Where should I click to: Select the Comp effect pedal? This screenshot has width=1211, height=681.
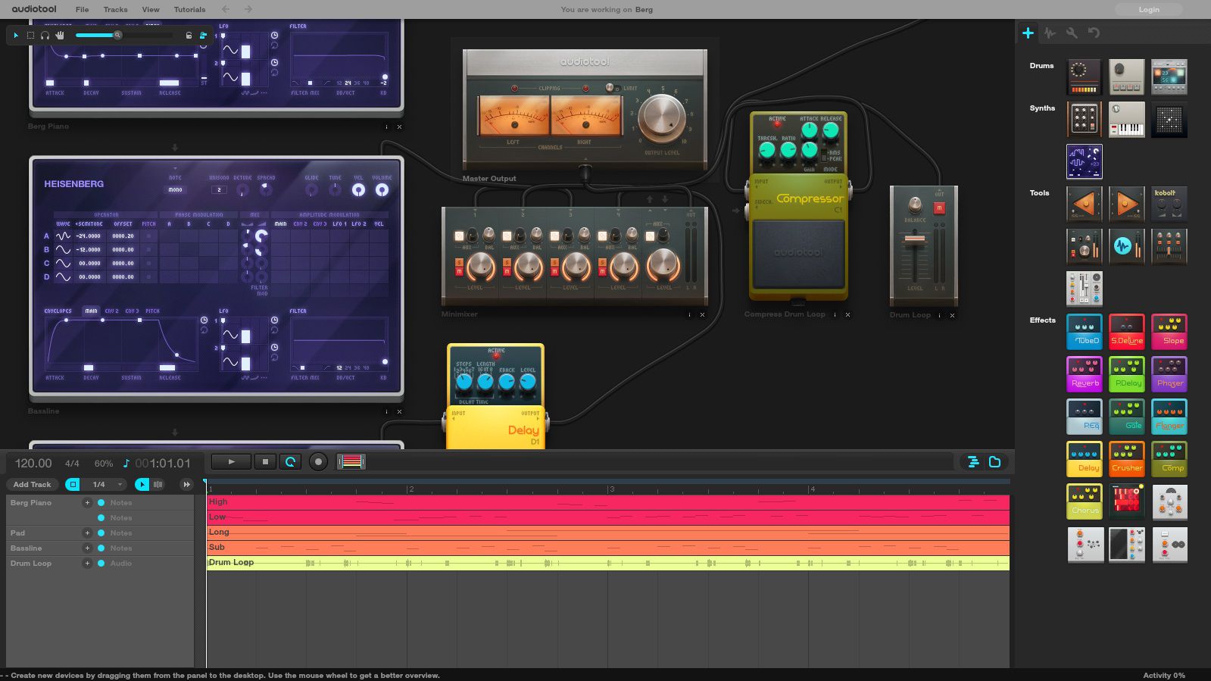(1169, 459)
